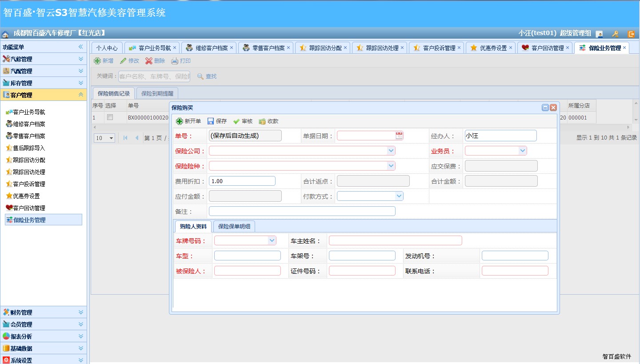Go to the previous page of the grid
The width and height of the screenshot is (640, 364).
[x=137, y=138]
